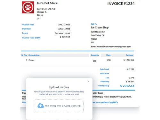Click the Discount label
This screenshot has width=160, height=120.
(105, 74)
